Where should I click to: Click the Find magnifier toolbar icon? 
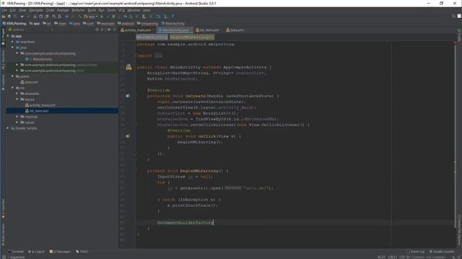(x=54, y=17)
